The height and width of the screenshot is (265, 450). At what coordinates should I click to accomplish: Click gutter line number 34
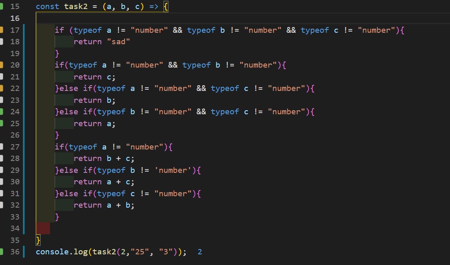(x=15, y=228)
